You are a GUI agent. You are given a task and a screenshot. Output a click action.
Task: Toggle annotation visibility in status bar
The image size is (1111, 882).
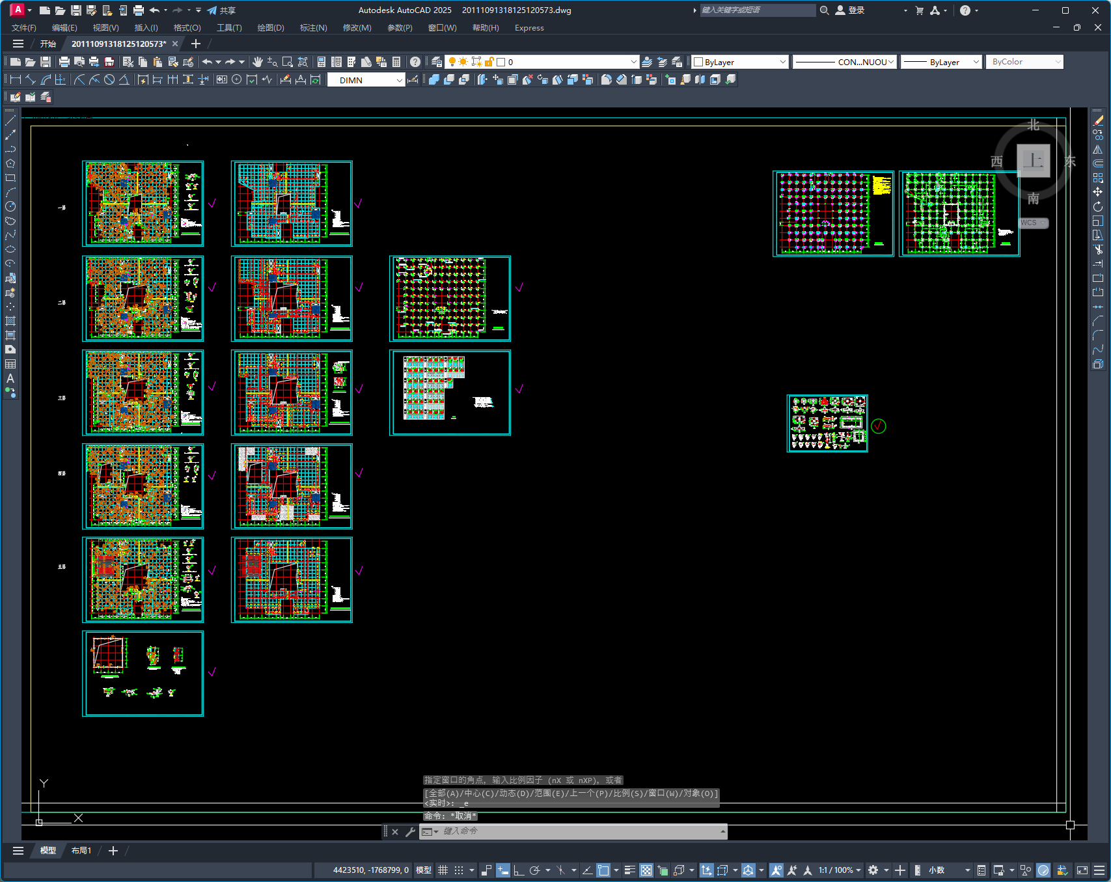click(776, 870)
